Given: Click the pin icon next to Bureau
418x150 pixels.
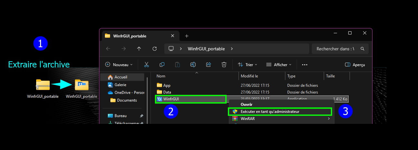Looking at the screenshot, I should tap(141, 116).
